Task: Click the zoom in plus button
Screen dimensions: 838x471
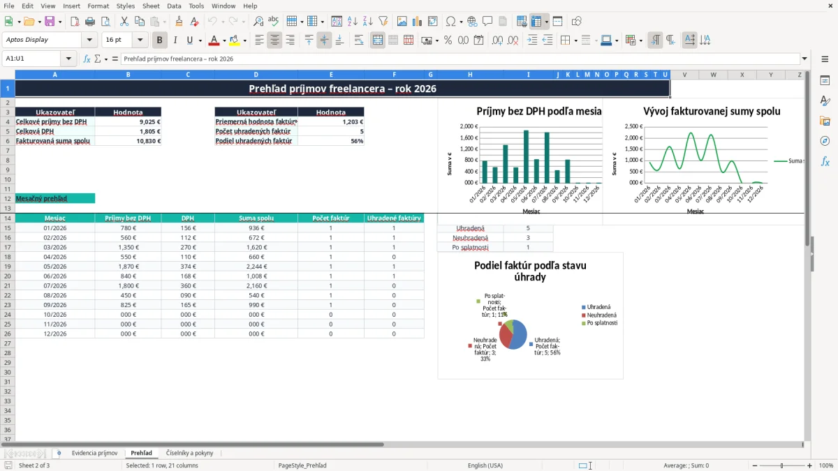Action: 810,465
